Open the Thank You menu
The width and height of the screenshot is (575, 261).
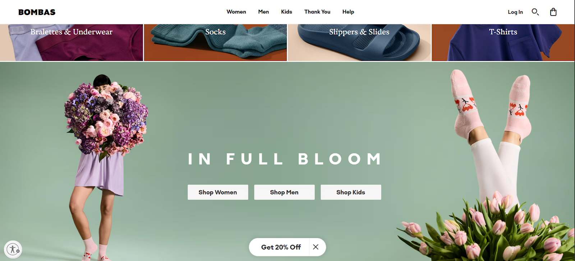point(317,12)
